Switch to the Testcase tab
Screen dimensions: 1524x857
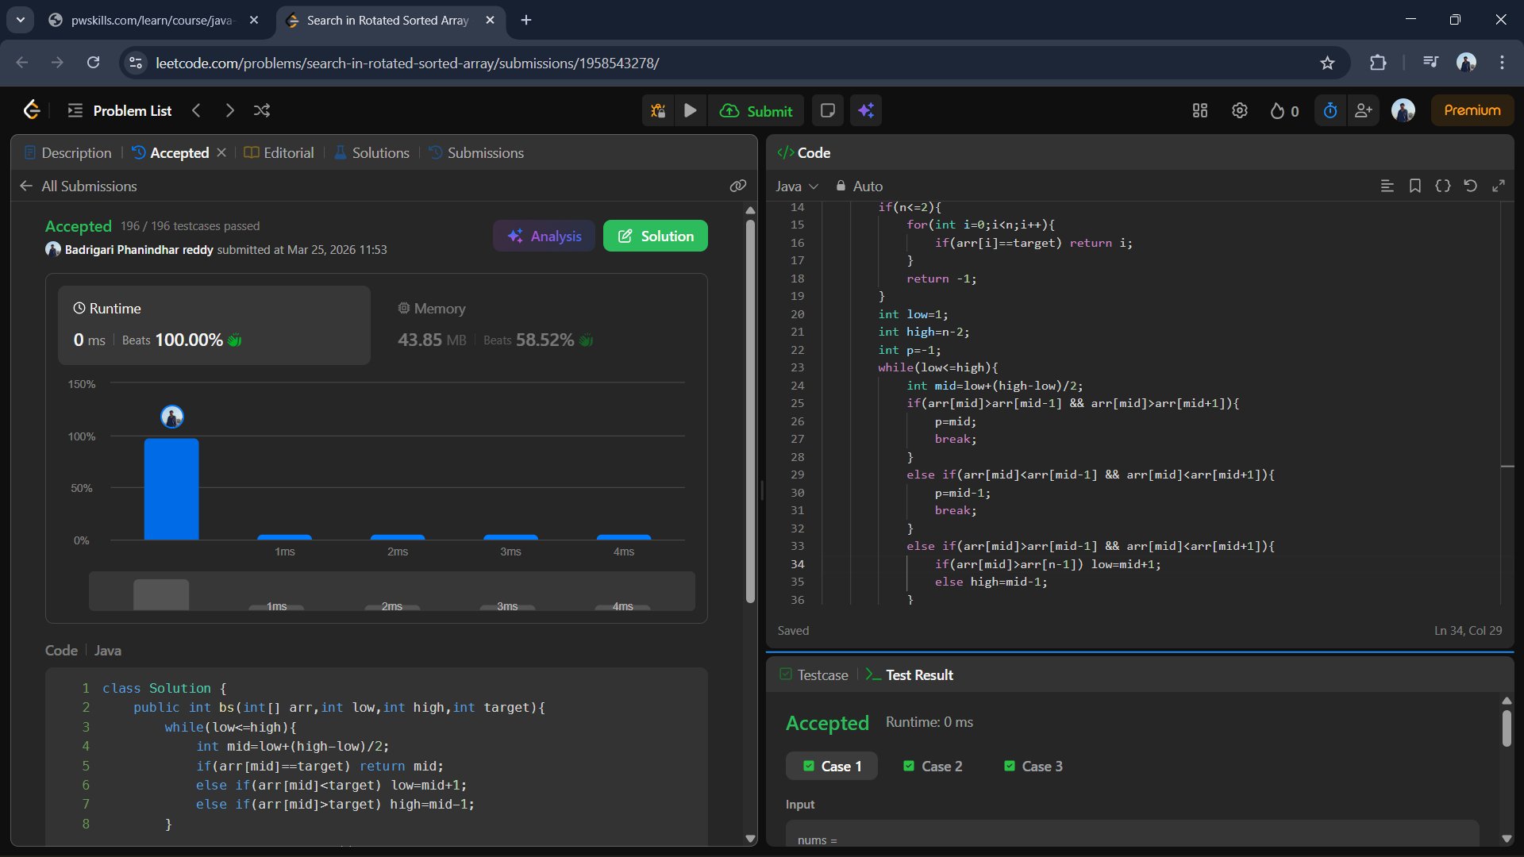(x=814, y=674)
